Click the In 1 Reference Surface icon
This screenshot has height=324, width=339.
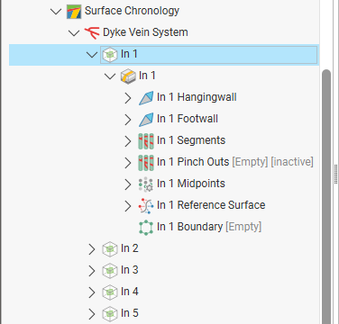tap(146, 206)
